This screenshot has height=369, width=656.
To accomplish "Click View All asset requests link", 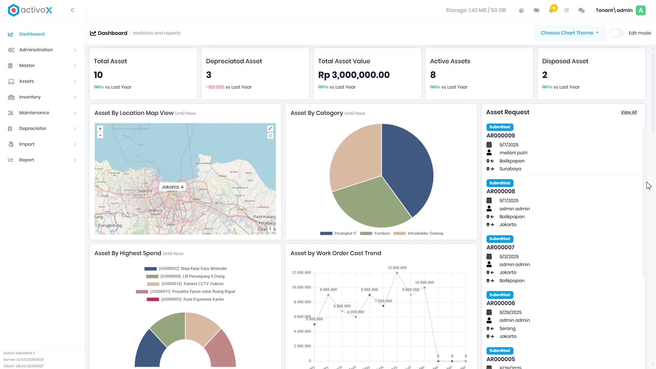I will coord(629,112).
